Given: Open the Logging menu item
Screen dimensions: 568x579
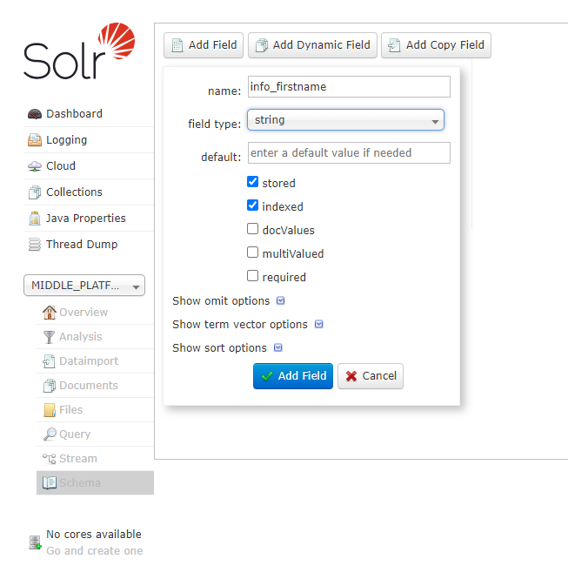Looking at the screenshot, I should point(89,140).
